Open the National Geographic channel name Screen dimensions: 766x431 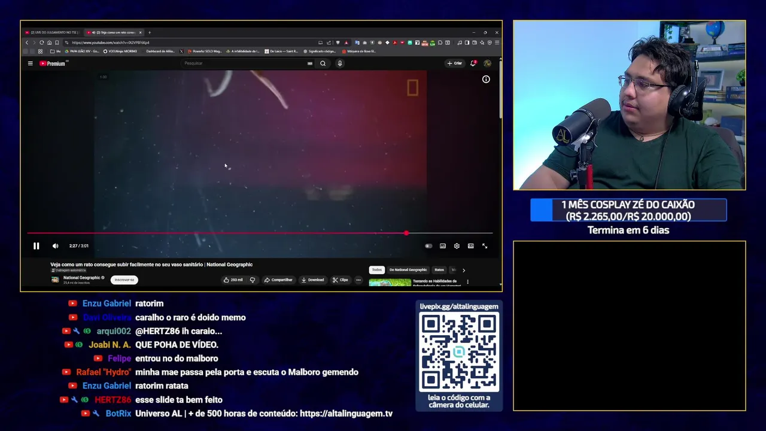(x=81, y=278)
